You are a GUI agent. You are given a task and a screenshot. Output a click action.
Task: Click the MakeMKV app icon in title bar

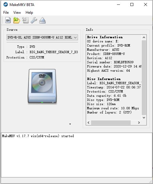coord(5,4)
